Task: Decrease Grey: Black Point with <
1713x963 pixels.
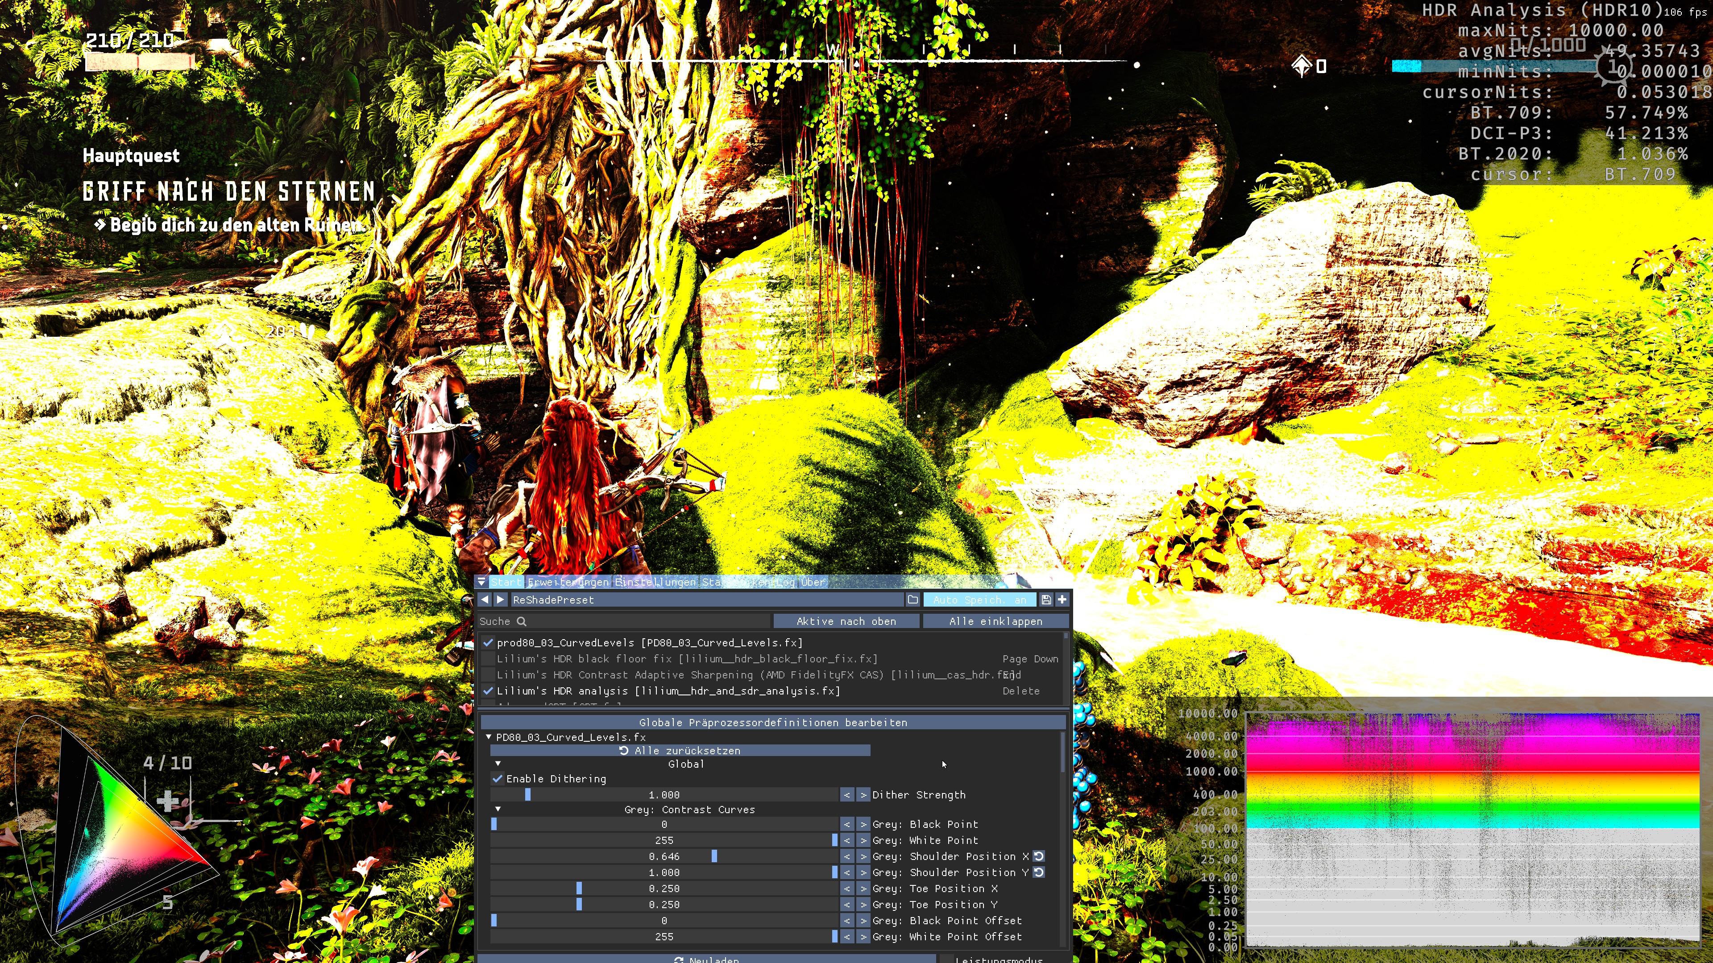Action: click(846, 824)
